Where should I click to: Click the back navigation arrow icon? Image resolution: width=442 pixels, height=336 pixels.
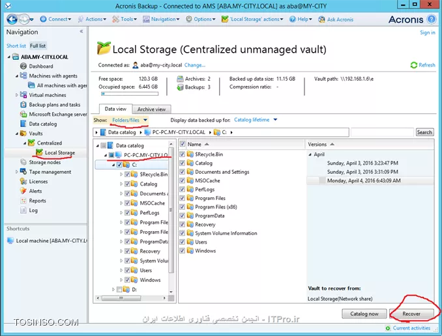(x=12, y=19)
